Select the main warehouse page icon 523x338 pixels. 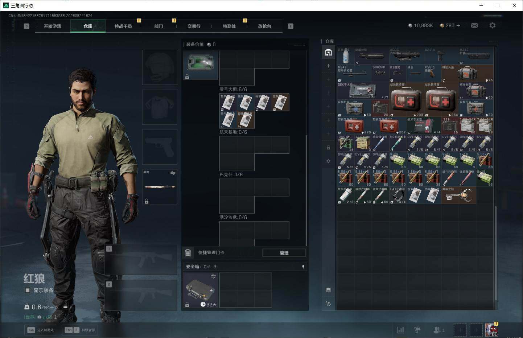(328, 53)
